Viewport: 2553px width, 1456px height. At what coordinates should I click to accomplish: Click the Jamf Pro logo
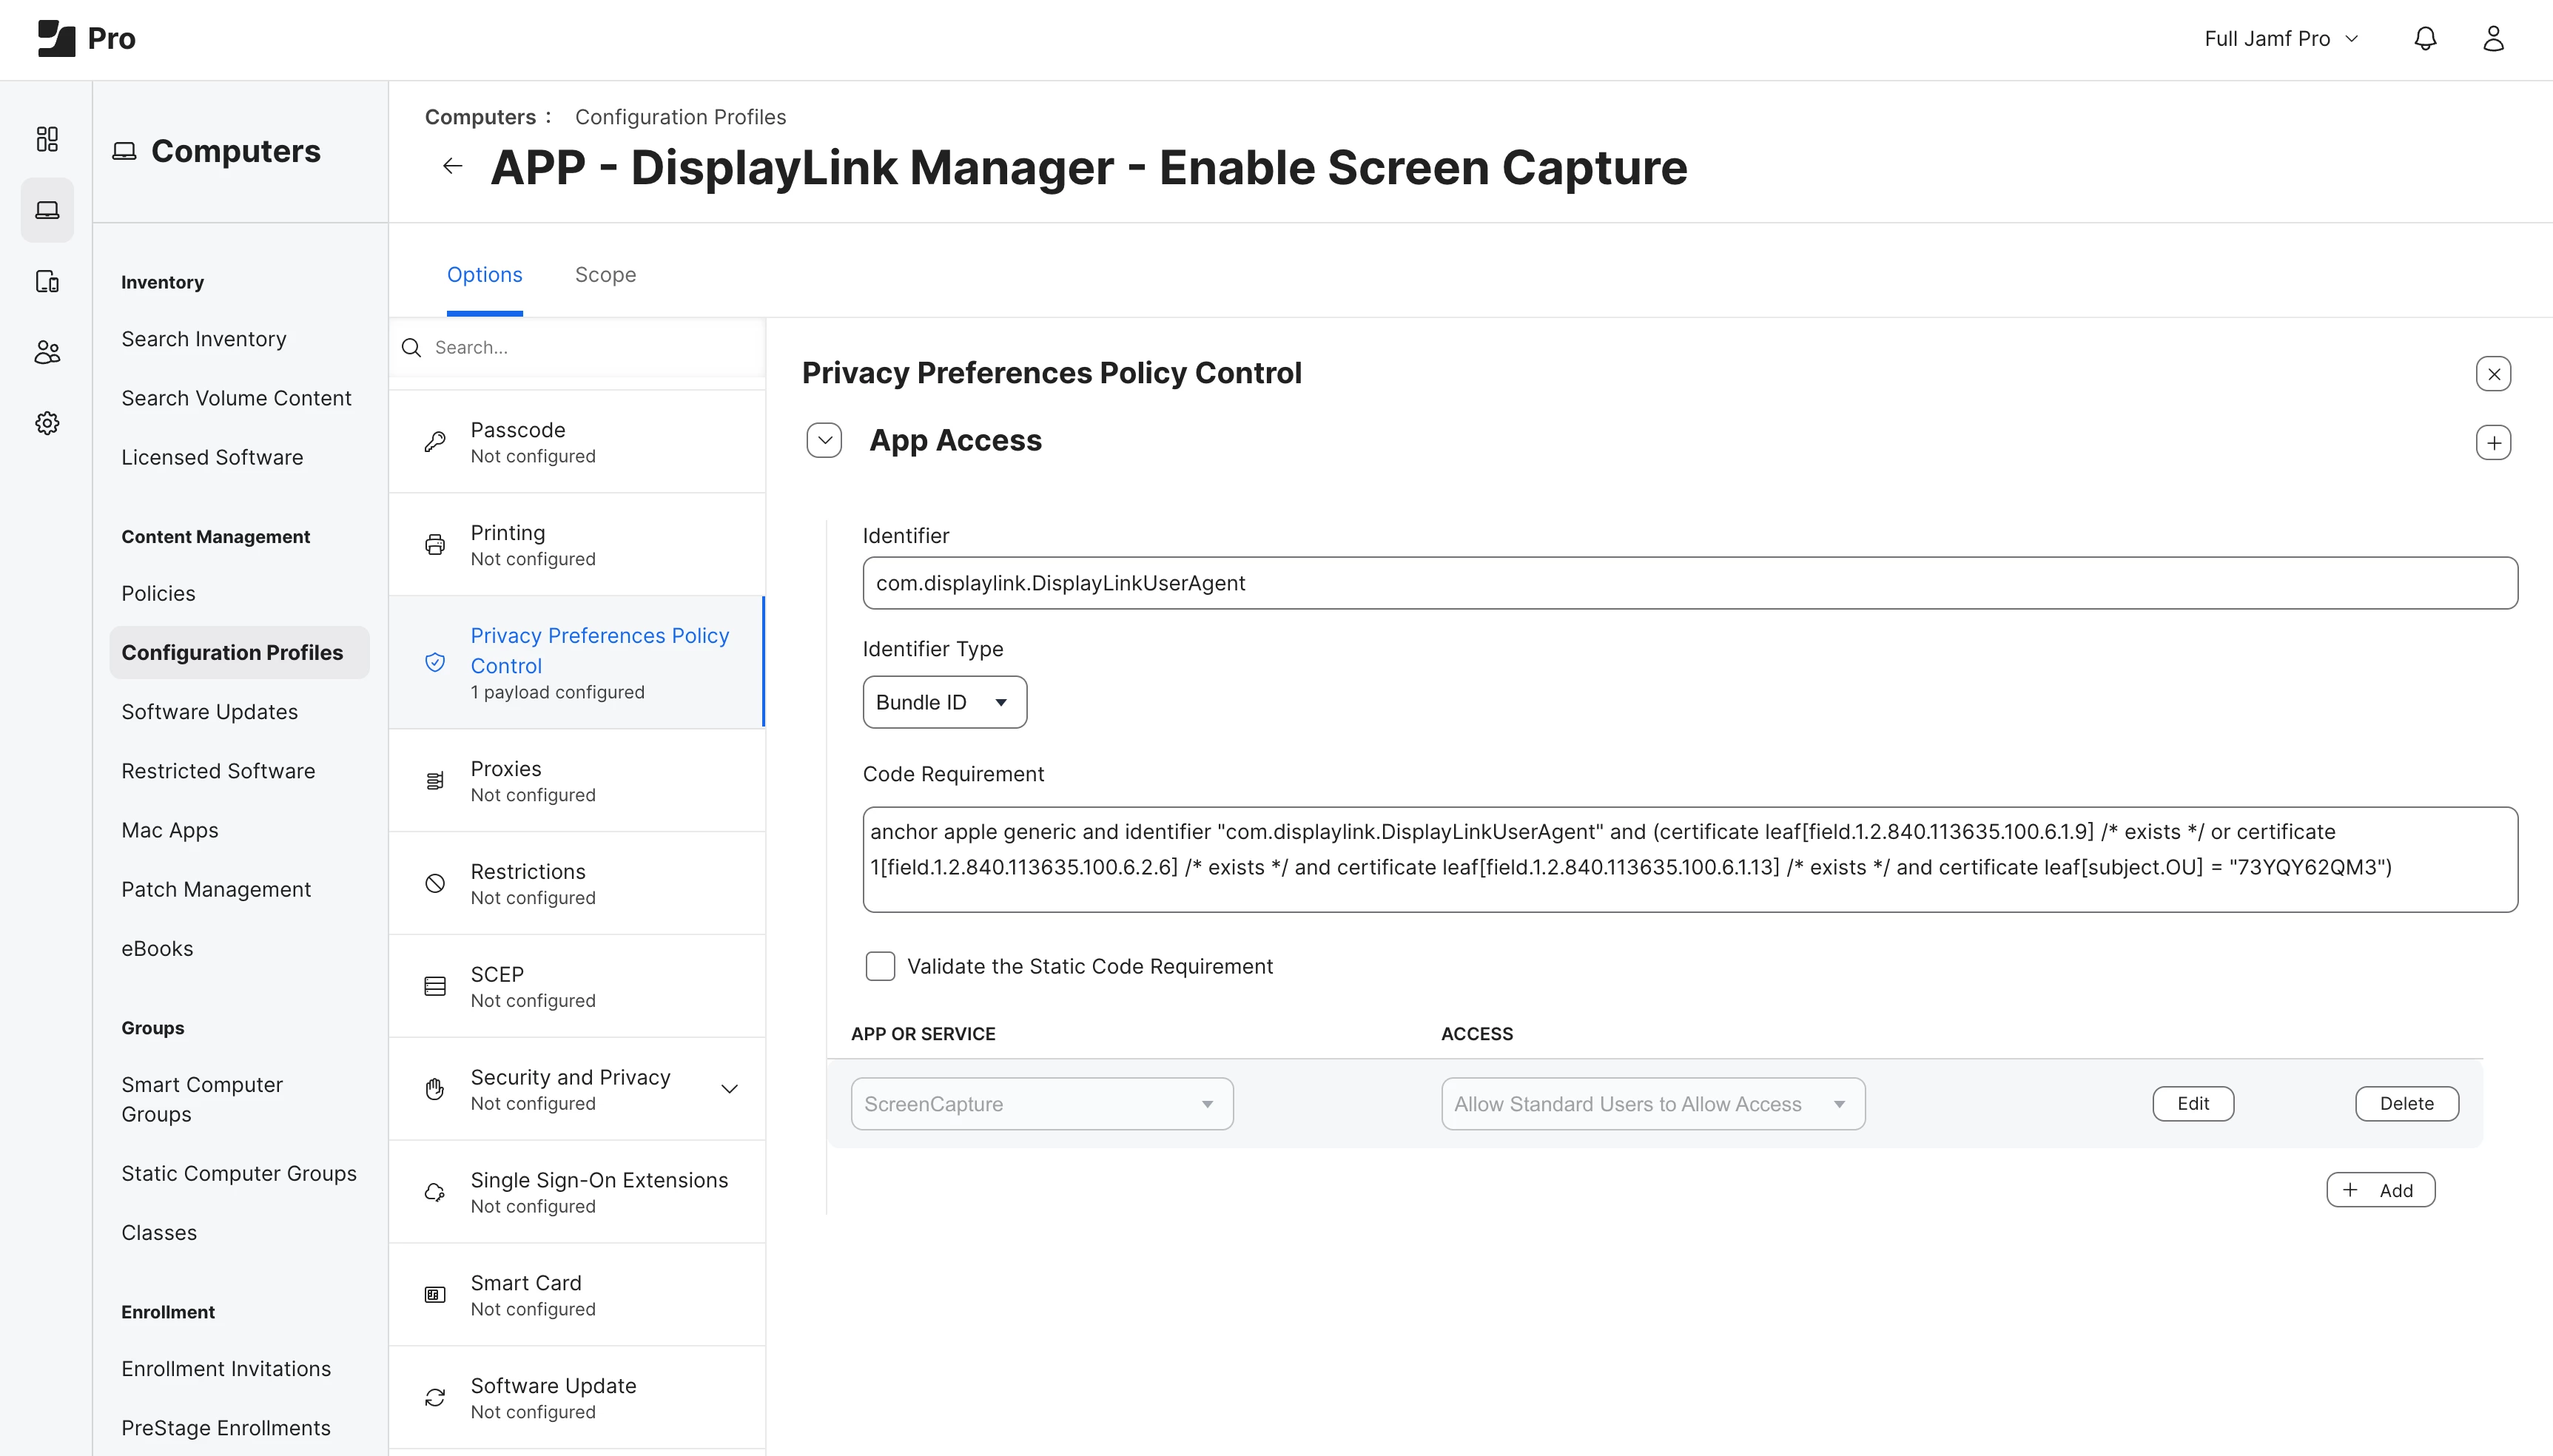click(x=86, y=38)
